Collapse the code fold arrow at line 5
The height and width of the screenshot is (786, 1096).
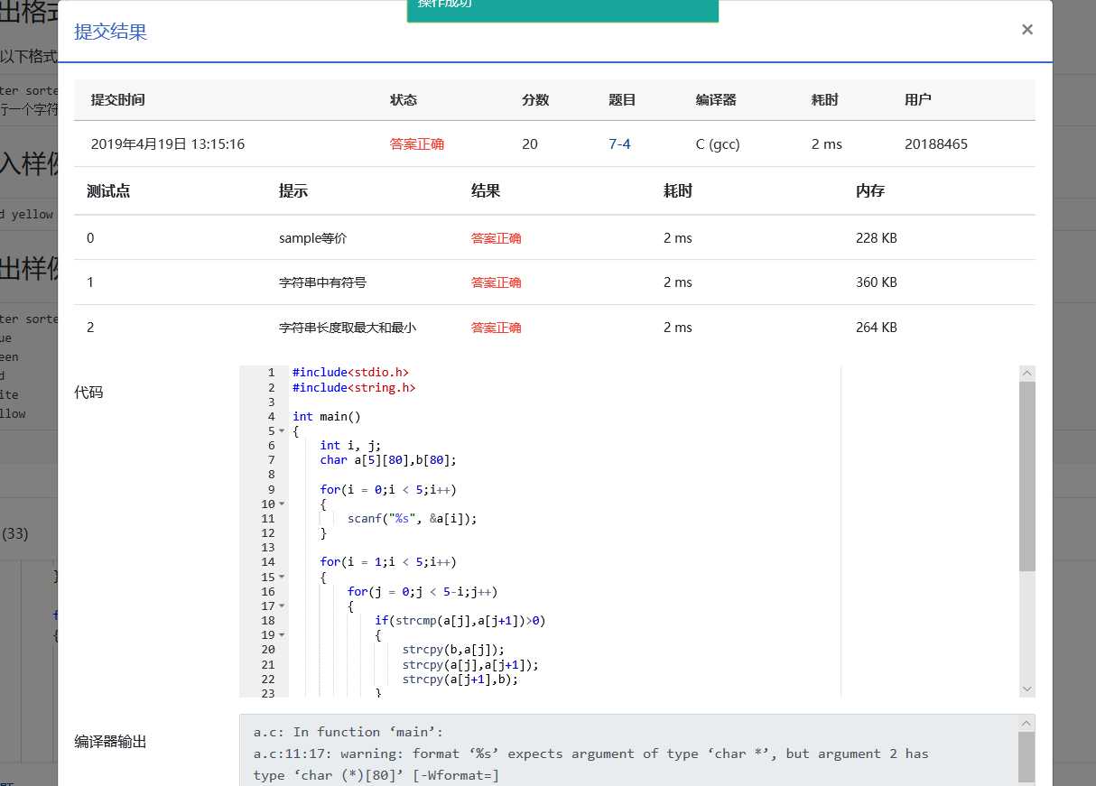[282, 431]
